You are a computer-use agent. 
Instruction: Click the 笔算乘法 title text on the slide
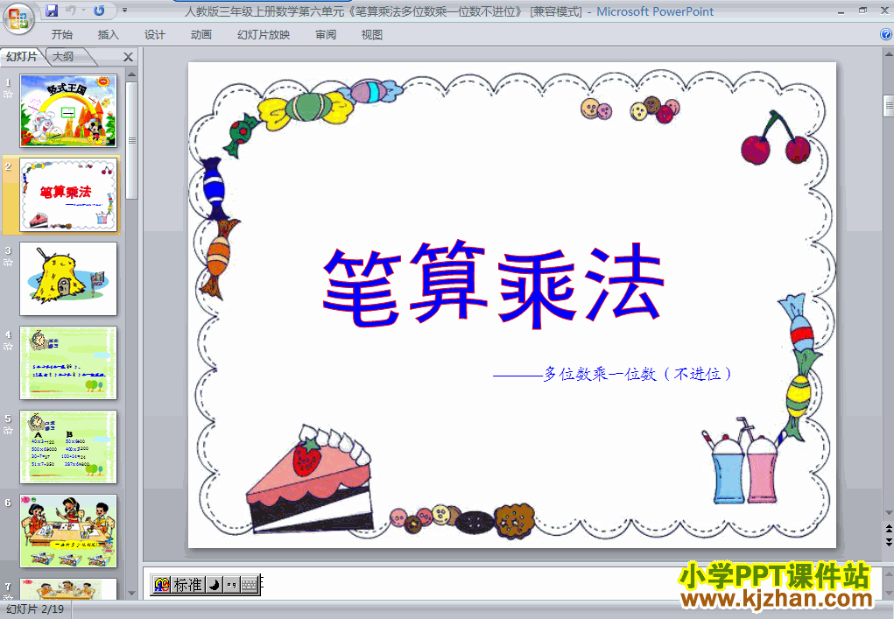494,285
